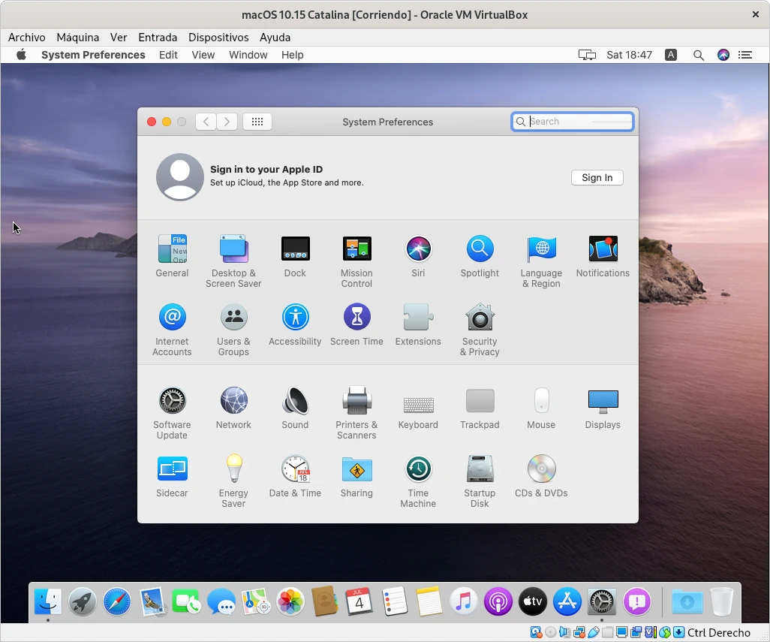Open the Energy Saver pane
The width and height of the screenshot is (770, 642).
tap(233, 470)
